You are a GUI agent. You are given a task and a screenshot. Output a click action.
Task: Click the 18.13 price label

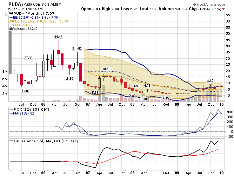[x=106, y=69]
